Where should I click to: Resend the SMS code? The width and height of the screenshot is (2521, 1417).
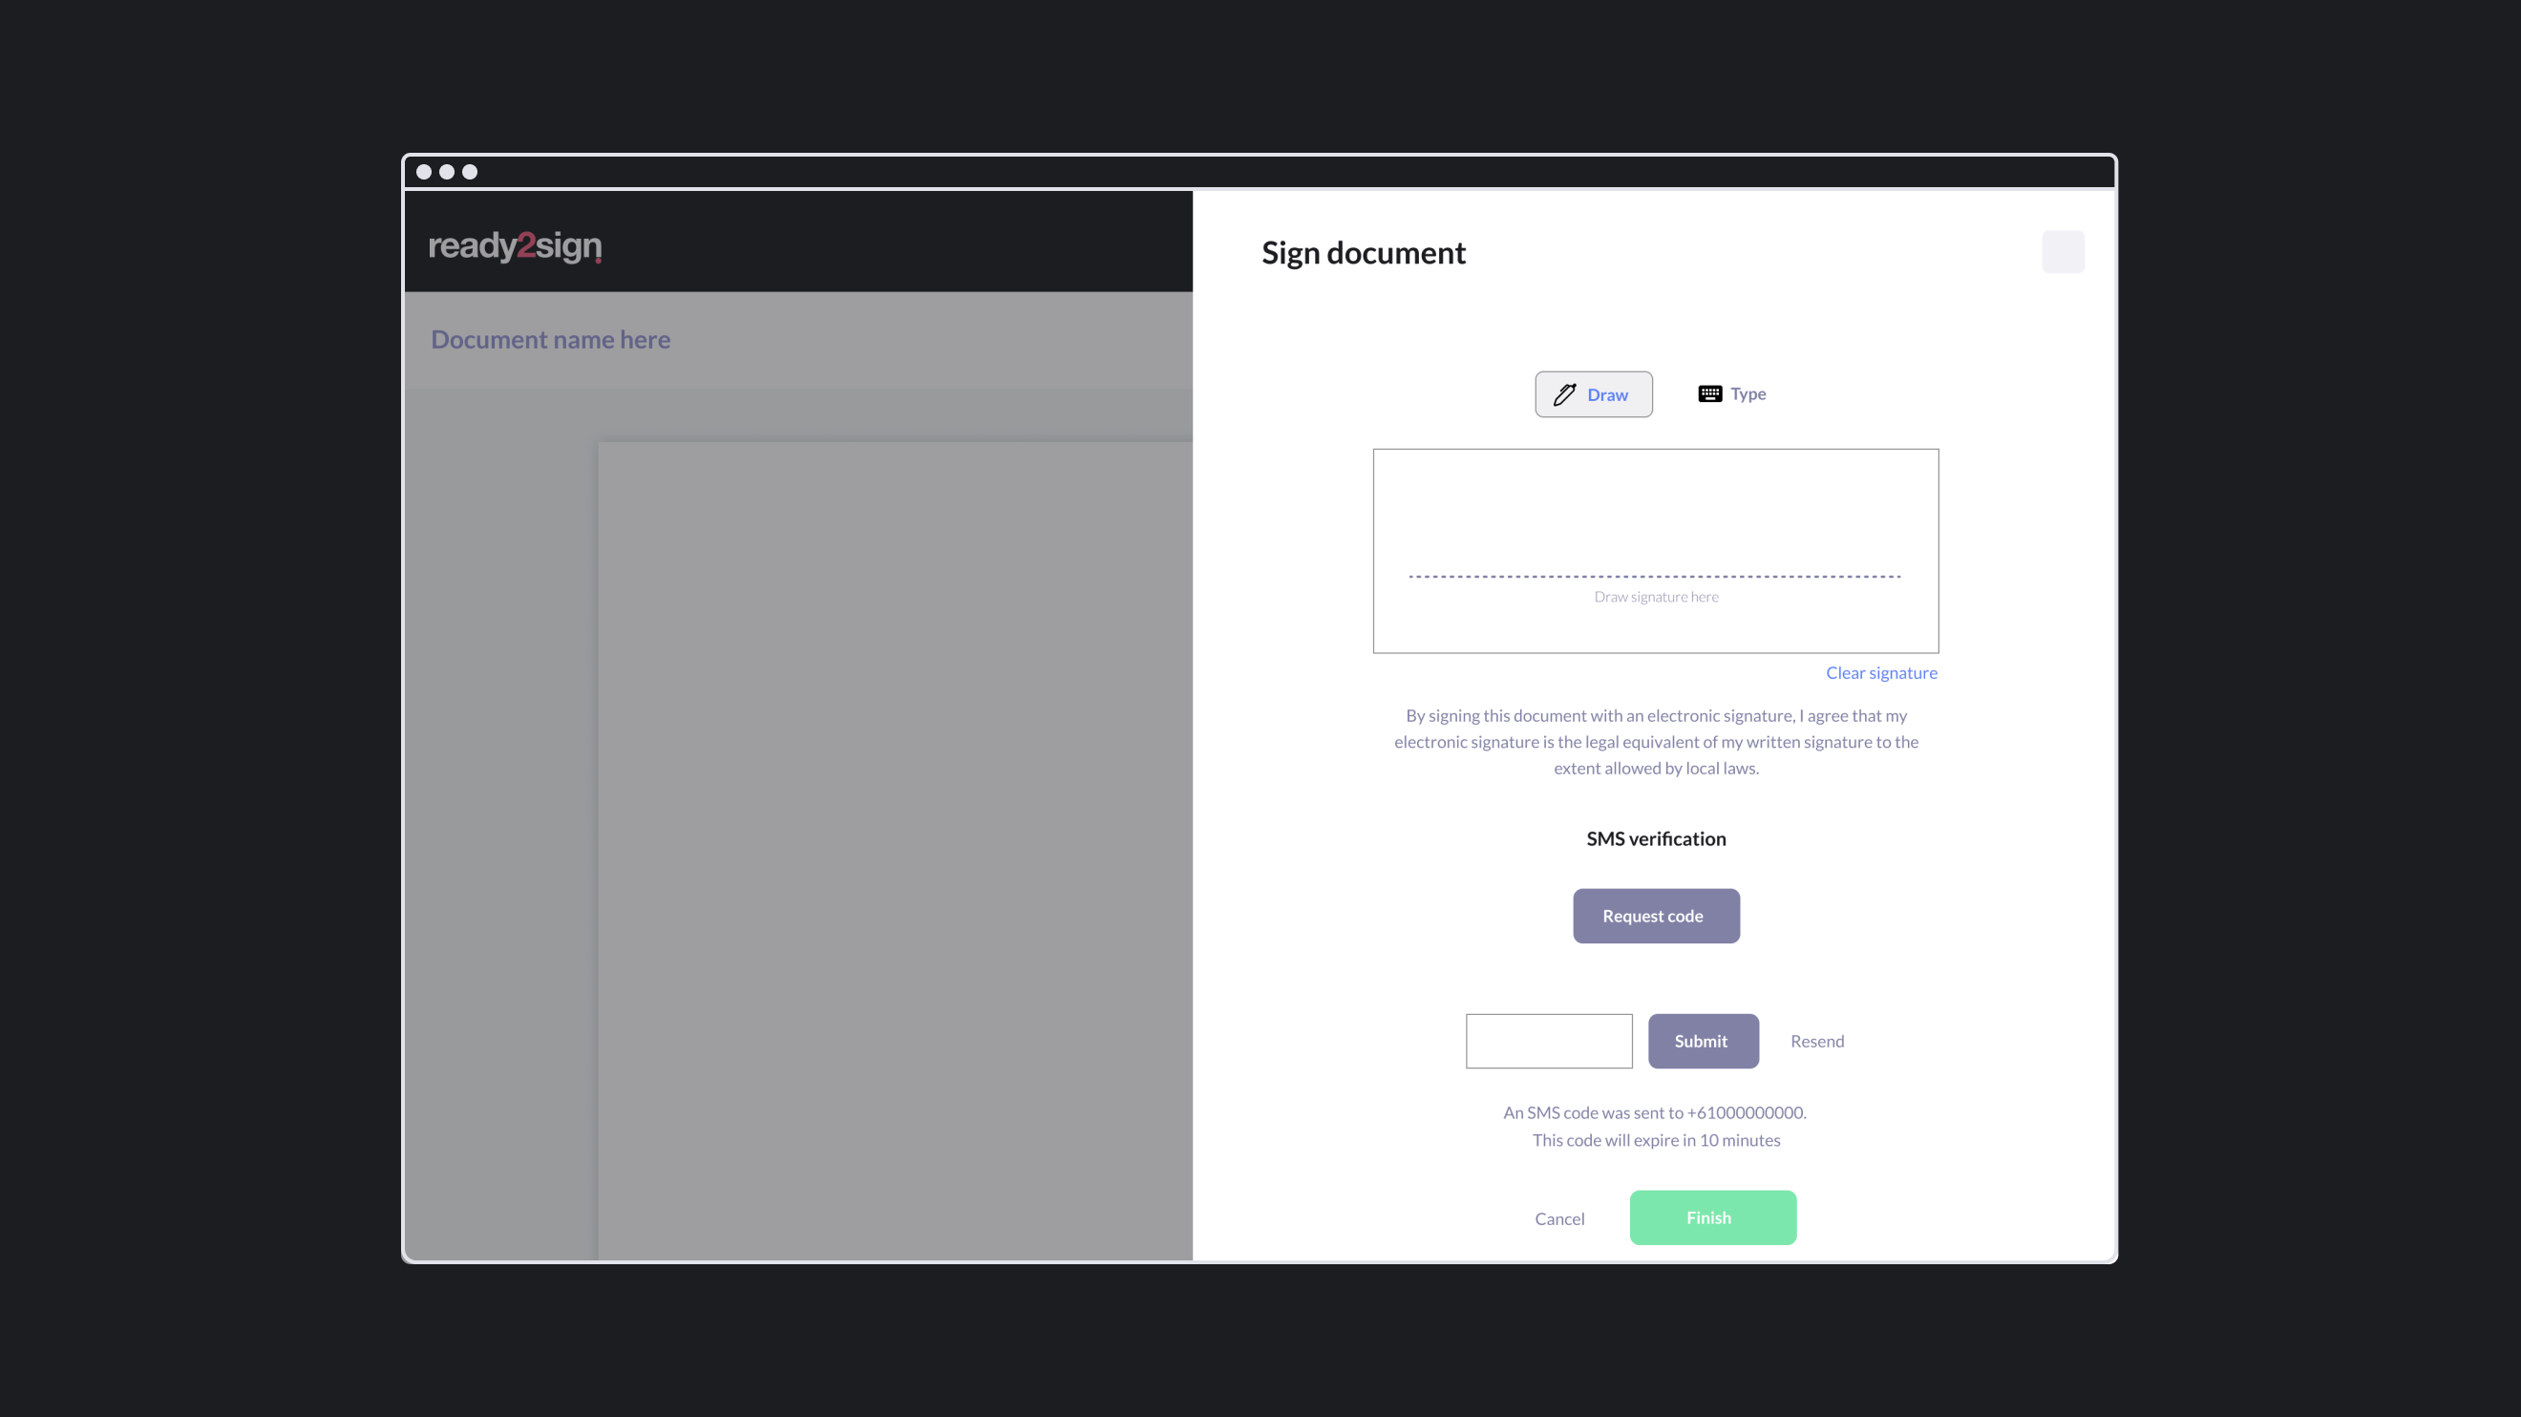point(1816,1041)
